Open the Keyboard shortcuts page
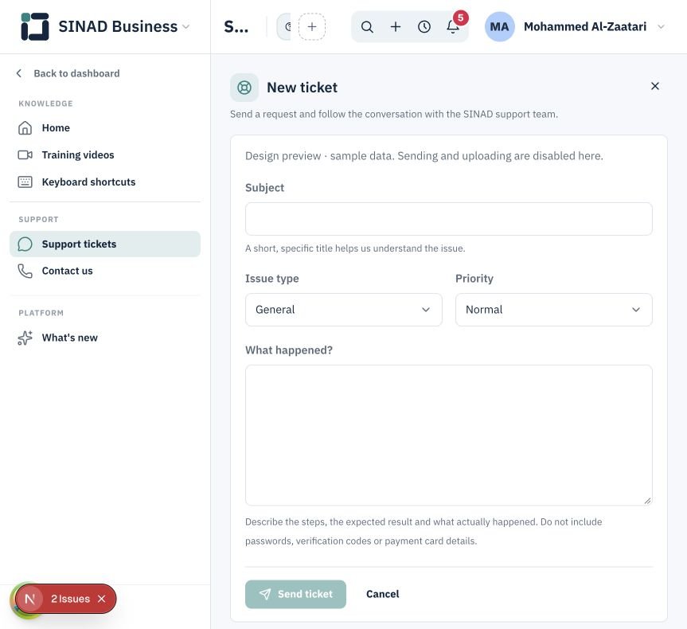Image resolution: width=687 pixels, height=629 pixels. click(105, 182)
